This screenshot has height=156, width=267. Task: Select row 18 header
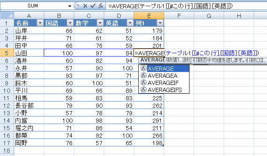pos(7,150)
